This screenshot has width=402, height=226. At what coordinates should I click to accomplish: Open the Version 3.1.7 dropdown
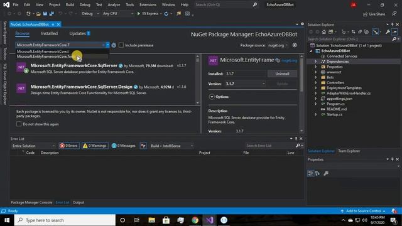pyautogui.click(x=245, y=83)
